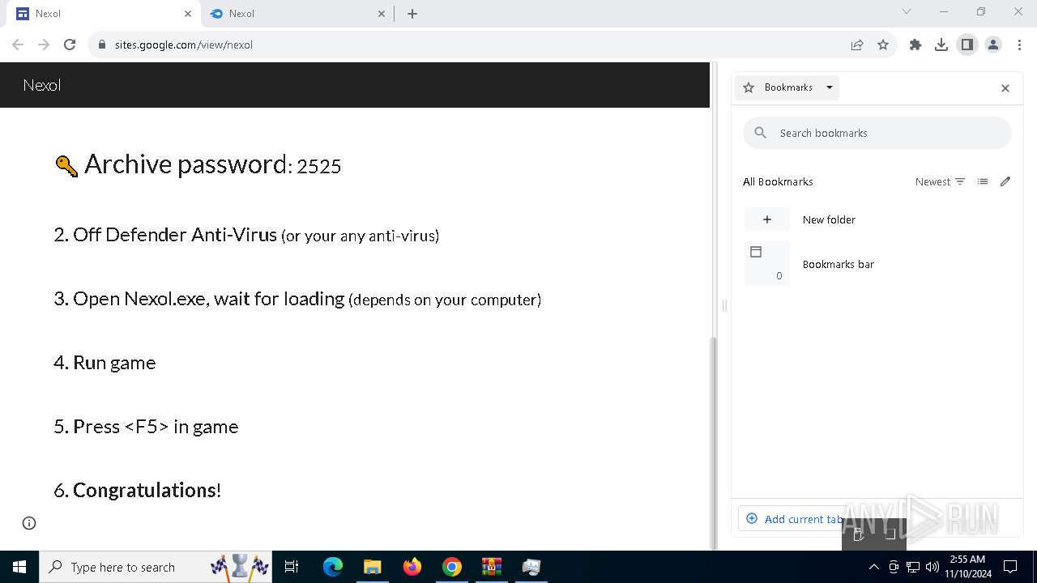Click the browser Forward arrow
This screenshot has height=583, width=1037.
(44, 45)
